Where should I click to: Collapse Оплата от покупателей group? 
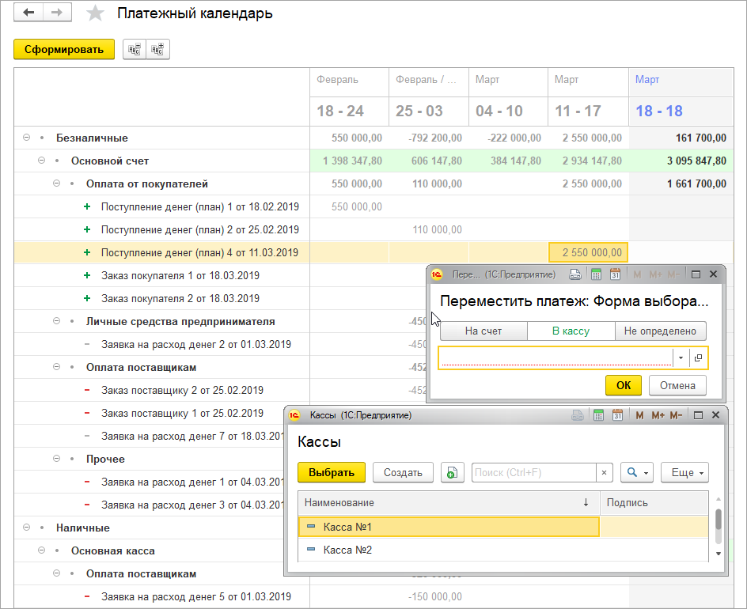57,183
